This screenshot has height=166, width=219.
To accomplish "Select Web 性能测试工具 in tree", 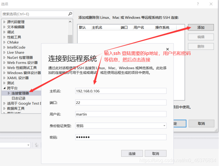I will click(x=22, y=68).
